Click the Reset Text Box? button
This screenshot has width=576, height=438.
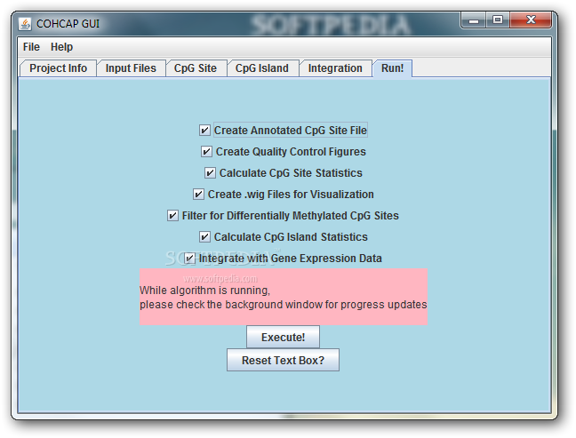coord(283,360)
